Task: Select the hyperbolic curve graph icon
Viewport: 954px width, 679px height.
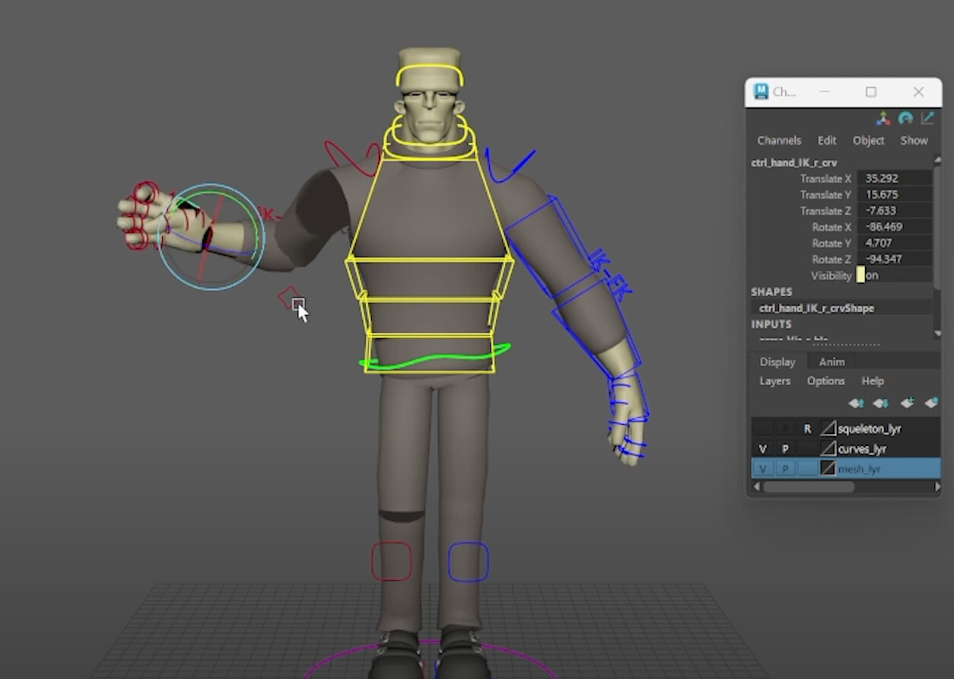Action: 927,118
